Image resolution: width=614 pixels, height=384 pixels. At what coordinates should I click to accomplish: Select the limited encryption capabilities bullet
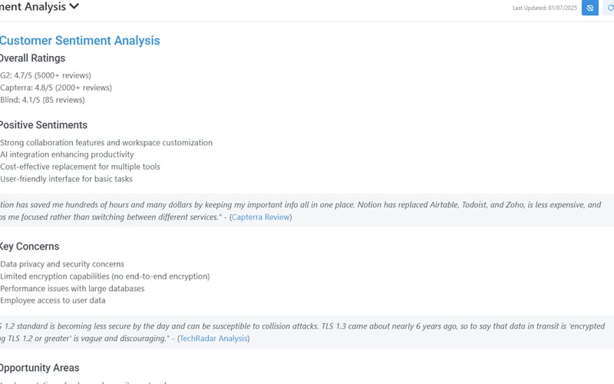coord(104,276)
